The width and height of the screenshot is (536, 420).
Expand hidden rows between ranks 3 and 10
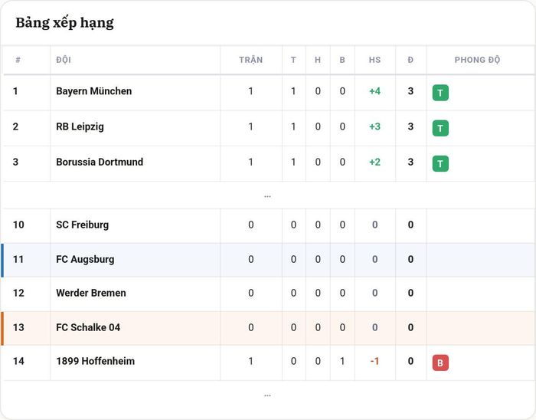267,196
